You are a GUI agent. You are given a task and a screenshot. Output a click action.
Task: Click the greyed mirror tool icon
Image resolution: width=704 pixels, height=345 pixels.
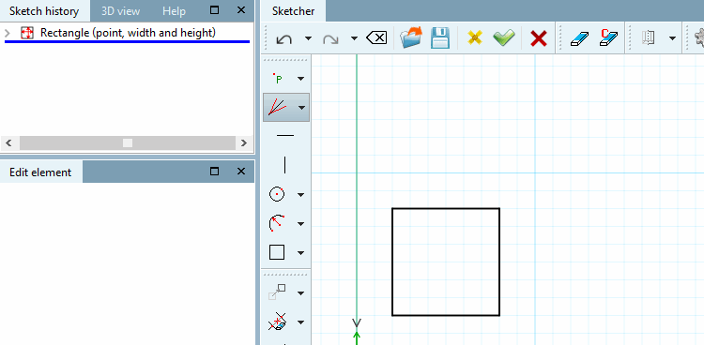(648, 38)
